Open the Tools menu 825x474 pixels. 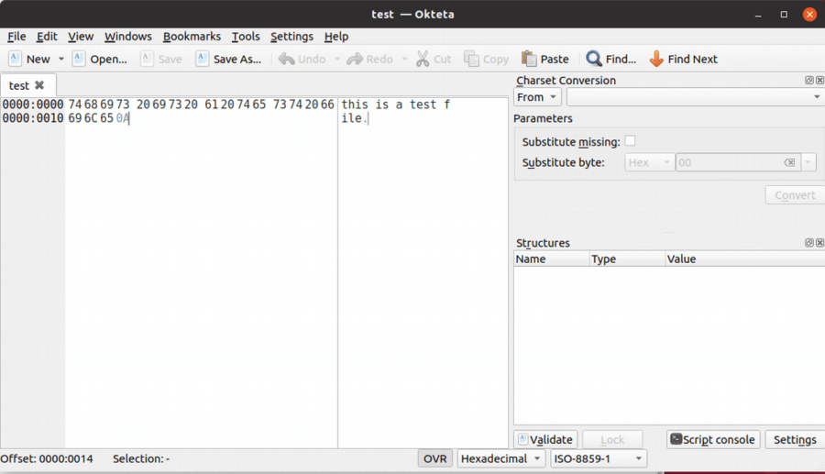(x=246, y=37)
